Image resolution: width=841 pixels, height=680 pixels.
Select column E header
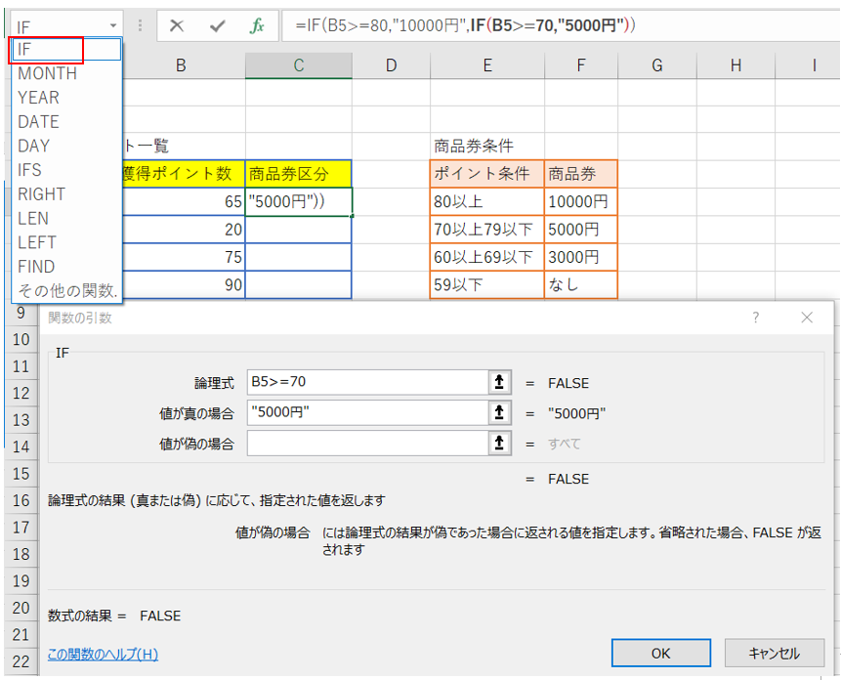point(486,65)
